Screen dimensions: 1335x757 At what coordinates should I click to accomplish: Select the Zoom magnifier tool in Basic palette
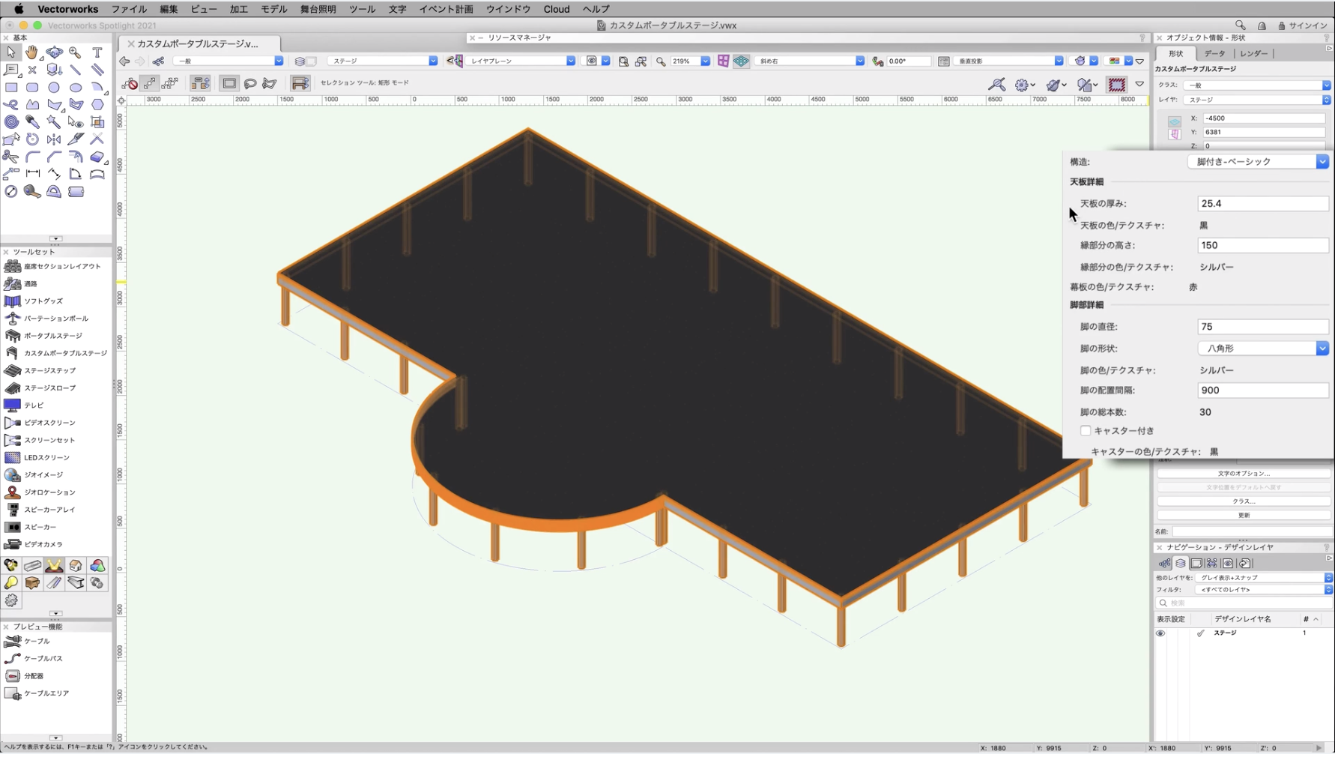(x=75, y=52)
